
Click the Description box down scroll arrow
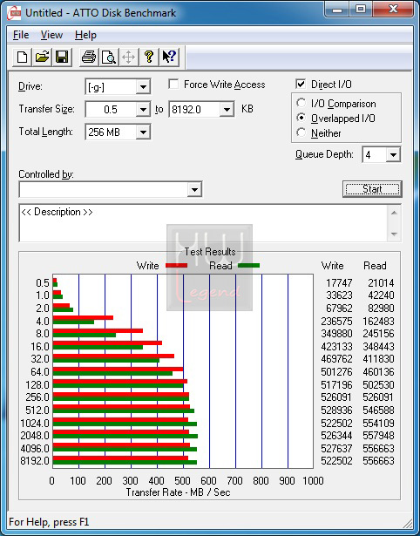(394, 234)
